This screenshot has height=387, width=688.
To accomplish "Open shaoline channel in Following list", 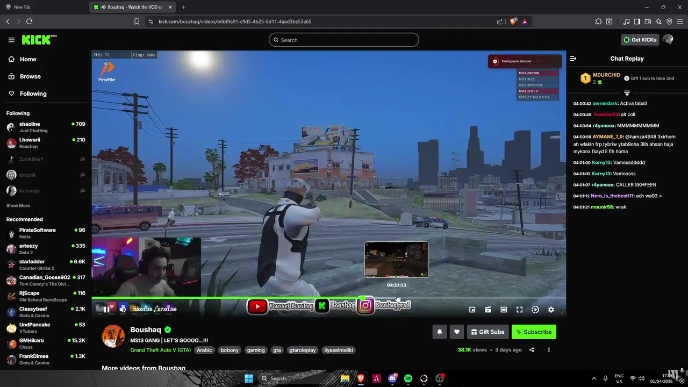I will (46, 127).
